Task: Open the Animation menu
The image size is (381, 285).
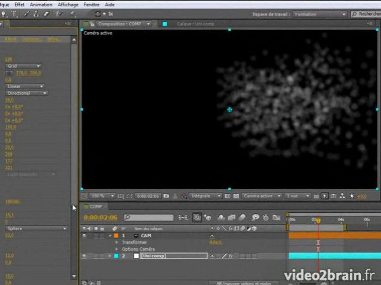Action: tap(41, 4)
